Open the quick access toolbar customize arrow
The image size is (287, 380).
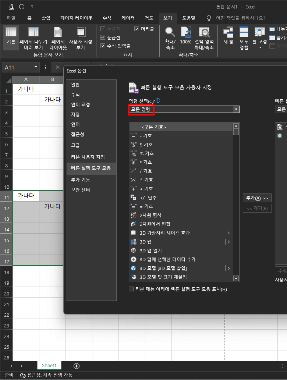32,7
